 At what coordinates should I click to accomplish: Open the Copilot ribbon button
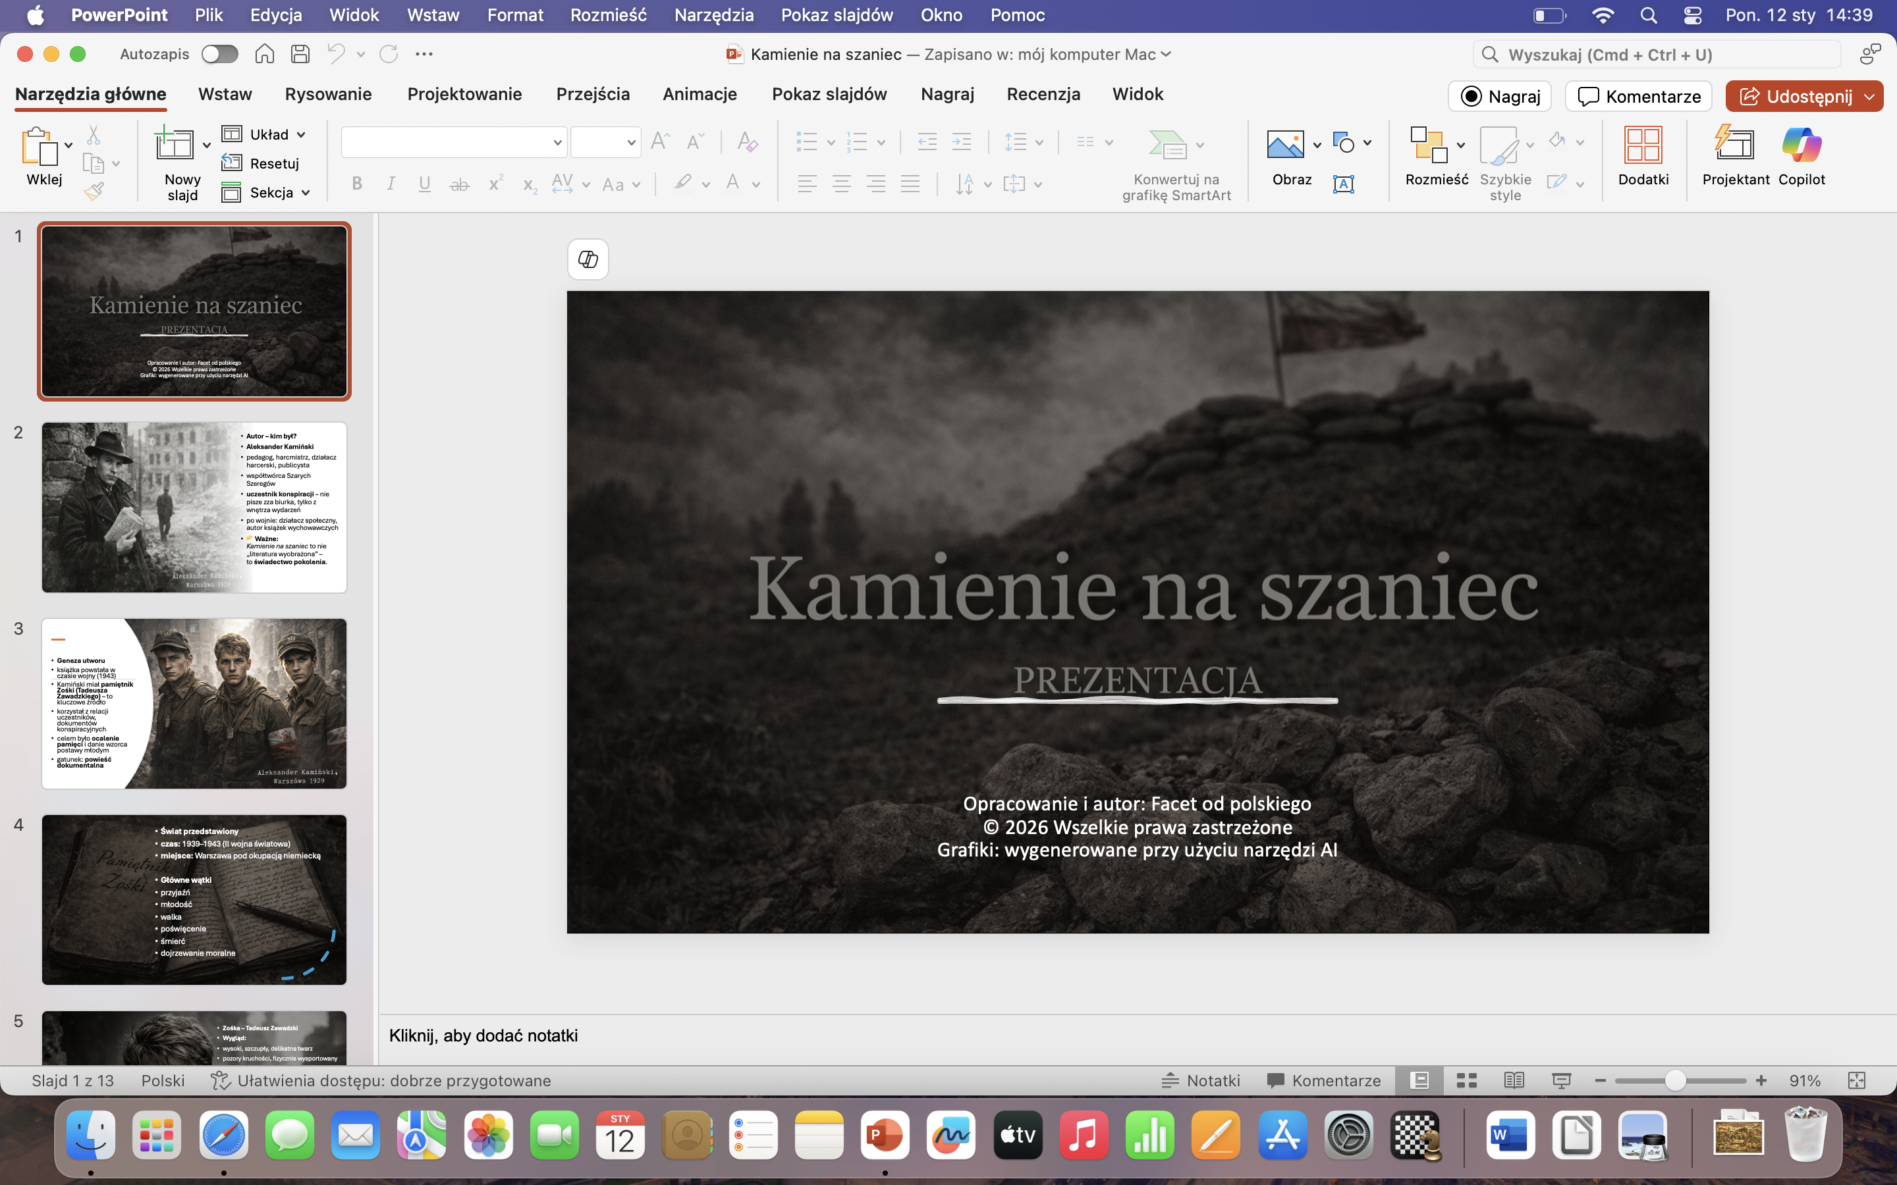coord(1801,145)
